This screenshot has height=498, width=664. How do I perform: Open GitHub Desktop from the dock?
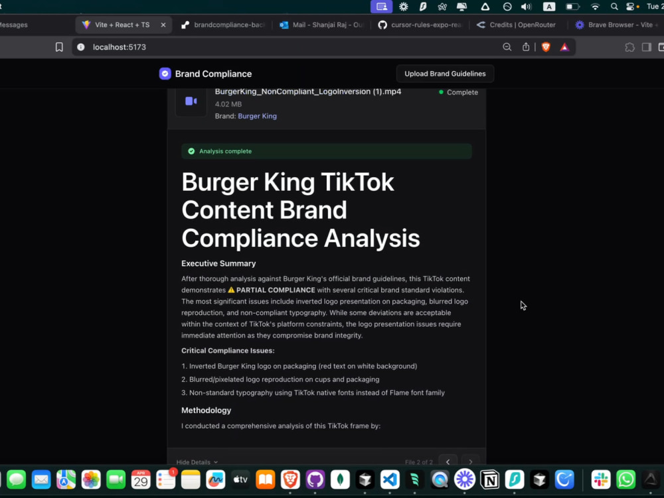coord(315,479)
